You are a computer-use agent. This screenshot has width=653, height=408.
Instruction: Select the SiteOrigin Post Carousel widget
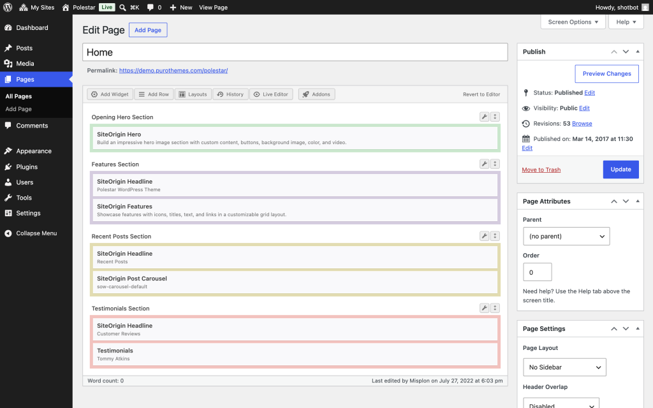click(x=295, y=282)
